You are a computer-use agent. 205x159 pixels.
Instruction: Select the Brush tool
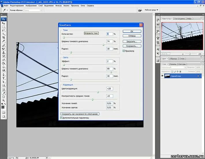(3, 49)
